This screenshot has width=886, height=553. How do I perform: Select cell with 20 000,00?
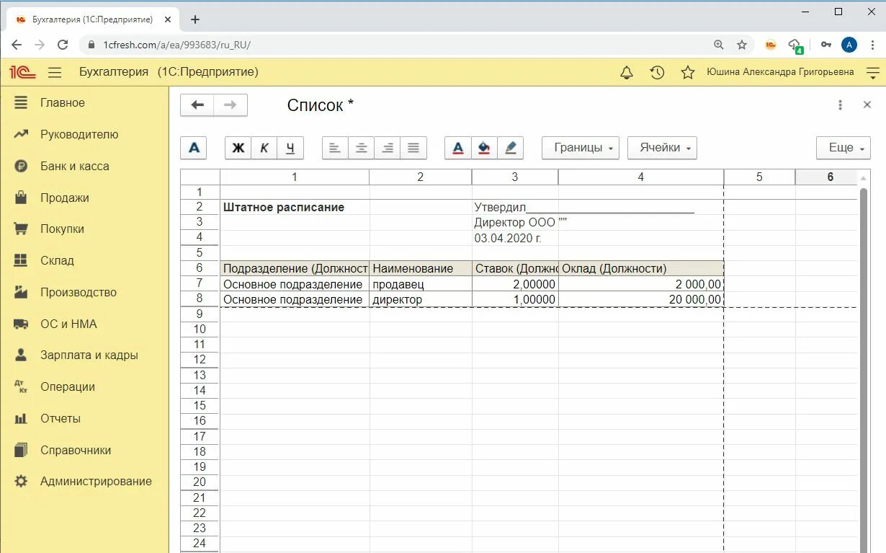[x=641, y=299]
